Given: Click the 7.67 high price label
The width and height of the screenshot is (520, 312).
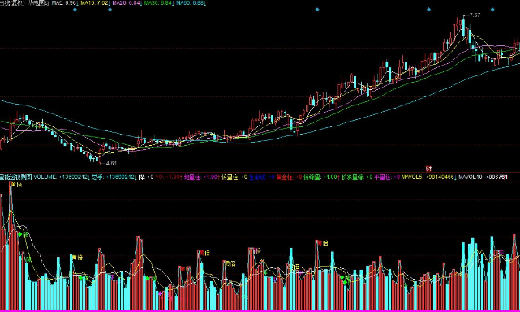Looking at the screenshot, I should coord(475,15).
